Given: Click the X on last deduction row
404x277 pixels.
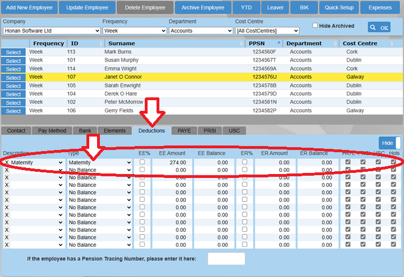Looking at the screenshot, I should coord(6,245).
